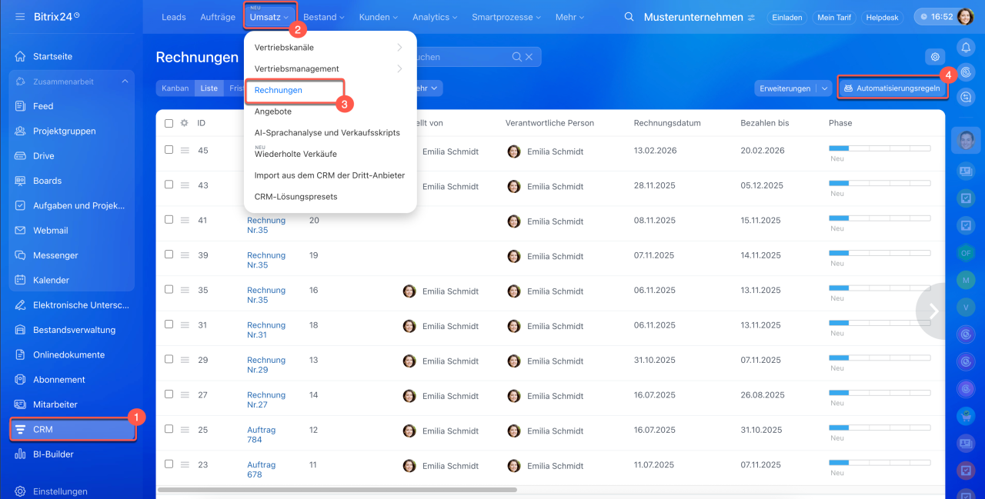Select Angebote in the Umsatz menu
This screenshot has width=985, height=499.
point(273,111)
